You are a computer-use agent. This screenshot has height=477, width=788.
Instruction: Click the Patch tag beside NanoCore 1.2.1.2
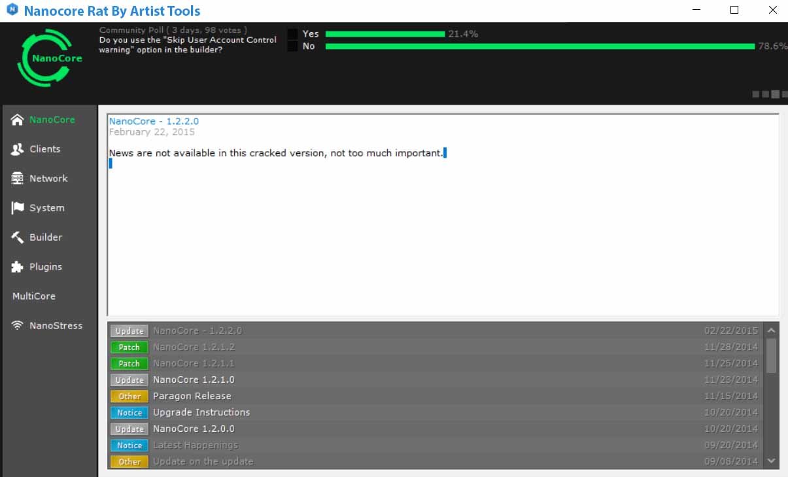(129, 347)
